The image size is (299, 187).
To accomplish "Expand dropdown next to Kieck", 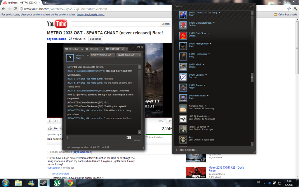I will point(204,65).
